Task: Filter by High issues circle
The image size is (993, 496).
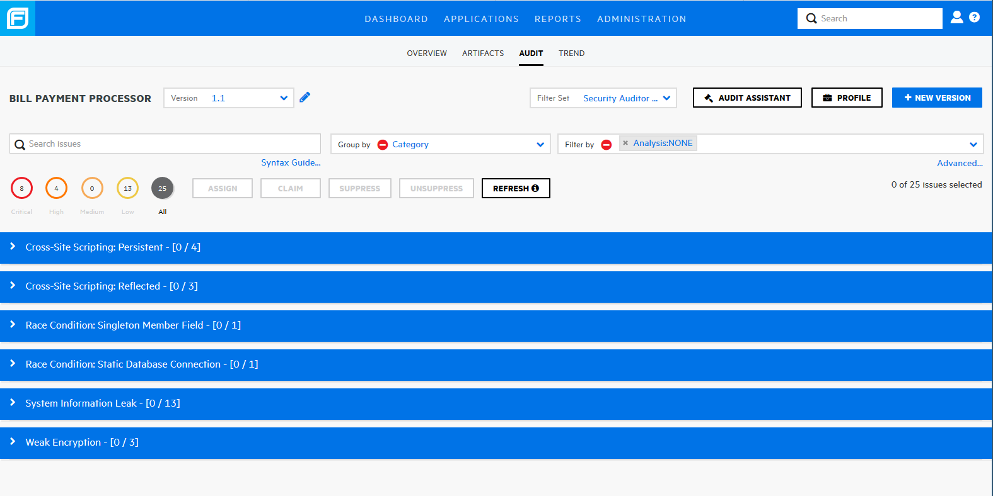Action: click(56, 188)
